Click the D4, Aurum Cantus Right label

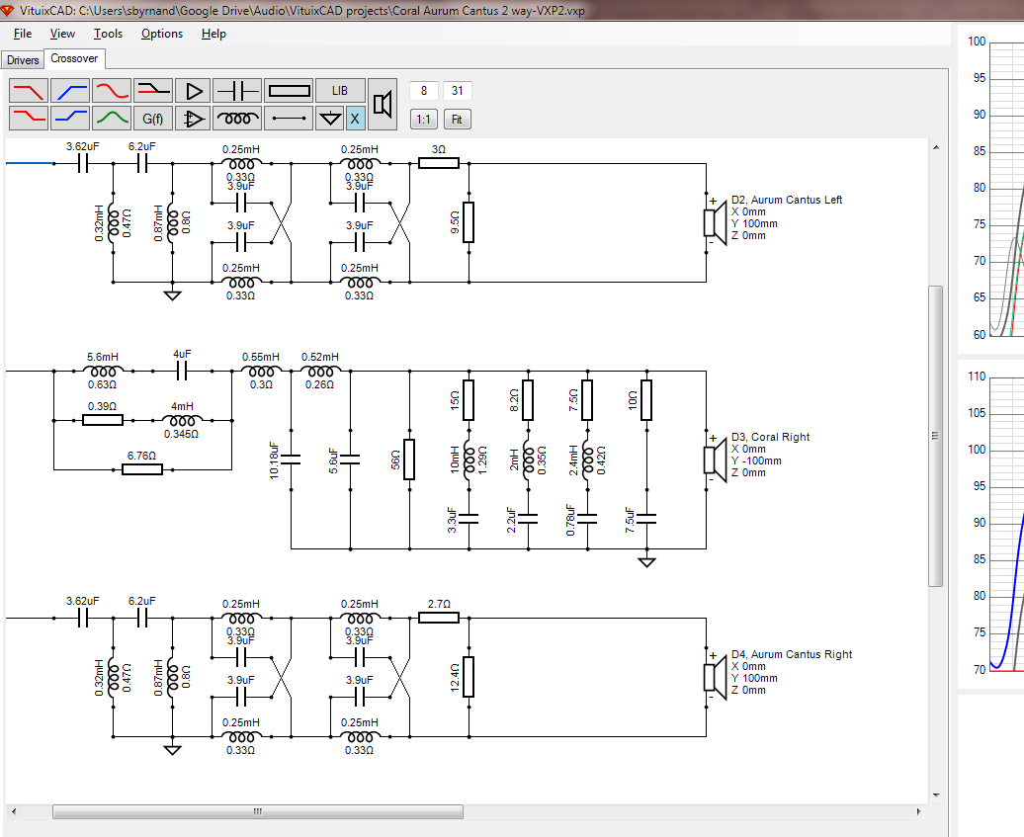tap(792, 654)
